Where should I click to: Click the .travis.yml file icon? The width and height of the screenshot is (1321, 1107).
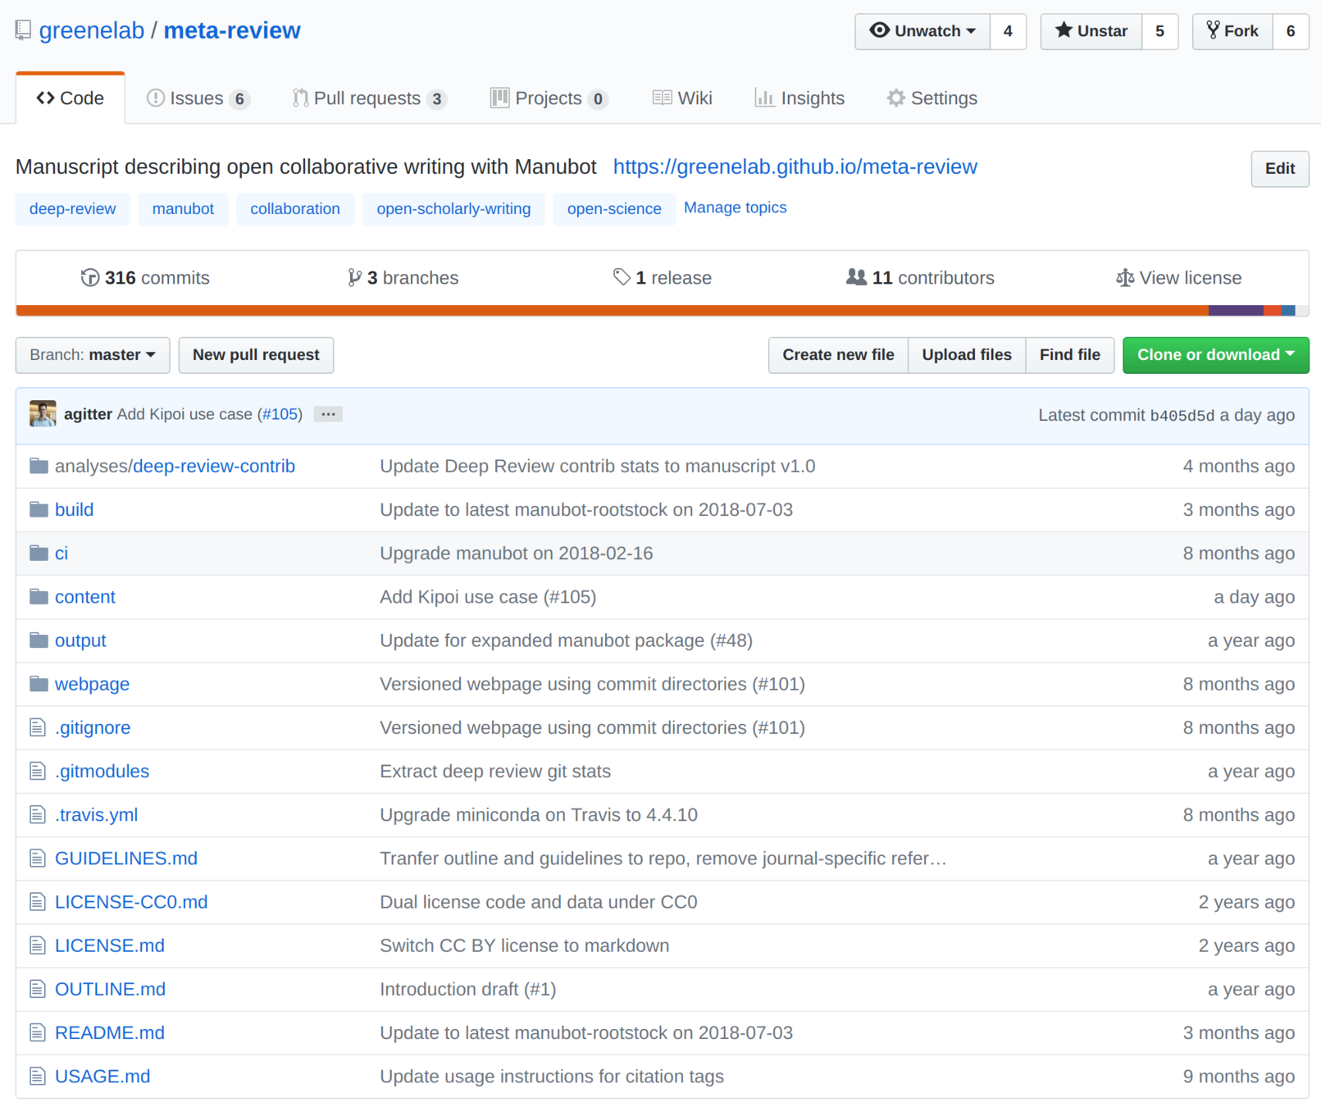pos(38,815)
